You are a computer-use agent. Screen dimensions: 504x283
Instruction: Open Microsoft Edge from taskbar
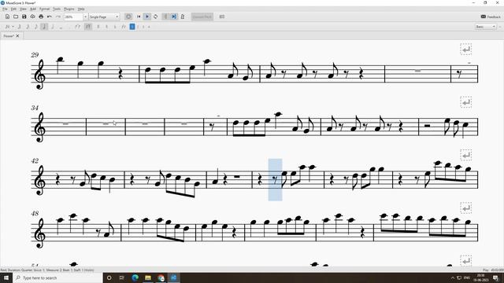tap(135, 277)
